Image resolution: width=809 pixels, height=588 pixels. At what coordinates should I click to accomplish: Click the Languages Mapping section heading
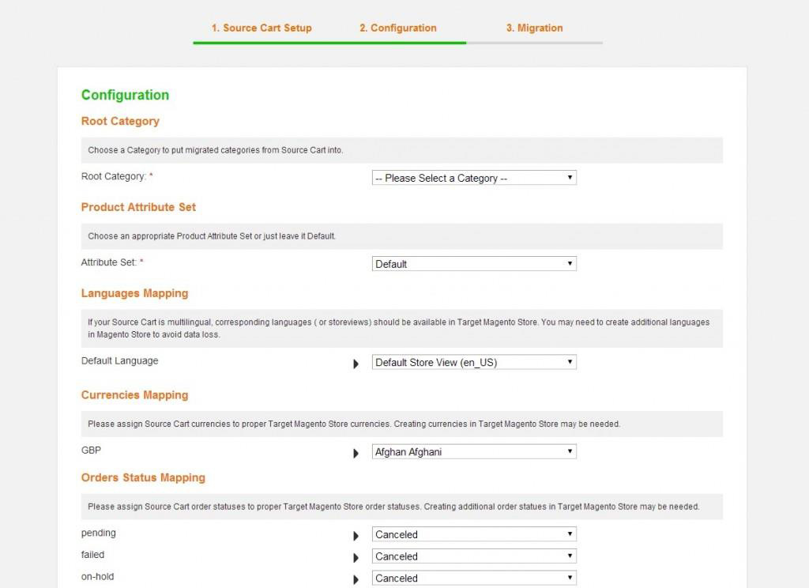pos(134,293)
